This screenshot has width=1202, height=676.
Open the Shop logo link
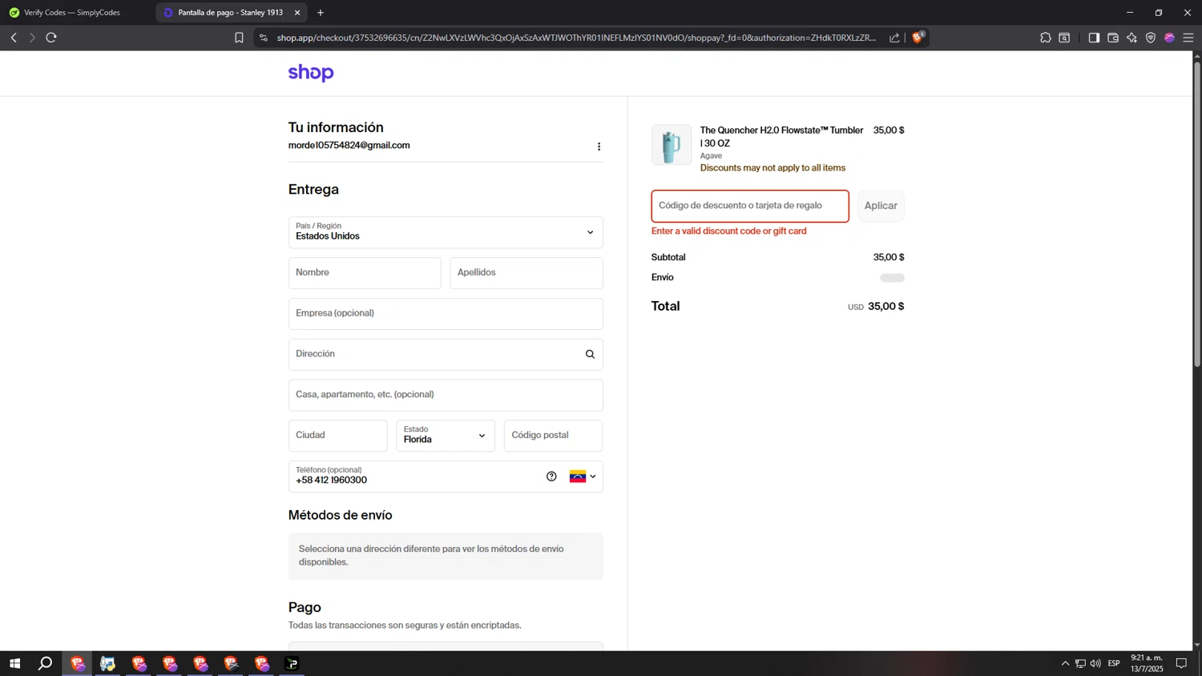[311, 73]
